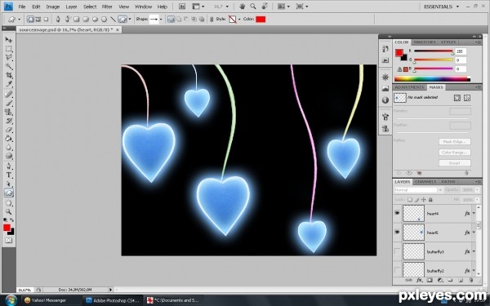Select the Eraser tool
This screenshot has height=306, width=490.
tap(8, 130)
